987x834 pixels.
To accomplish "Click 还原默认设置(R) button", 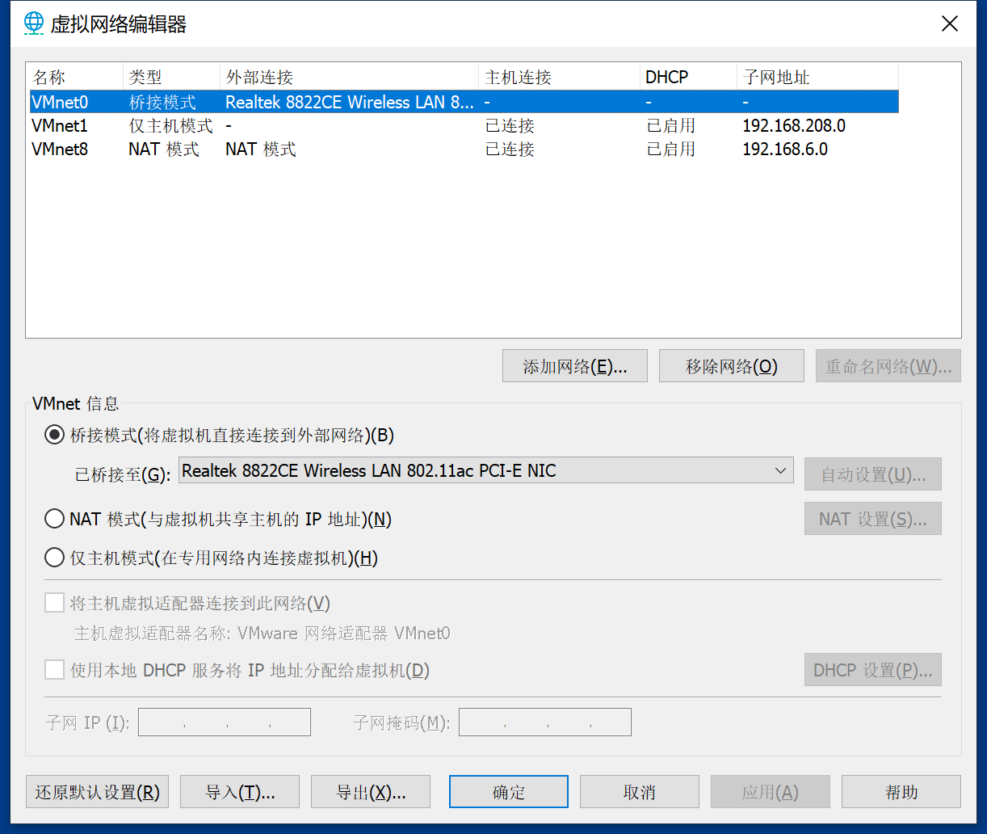I will pyautogui.click(x=97, y=792).
